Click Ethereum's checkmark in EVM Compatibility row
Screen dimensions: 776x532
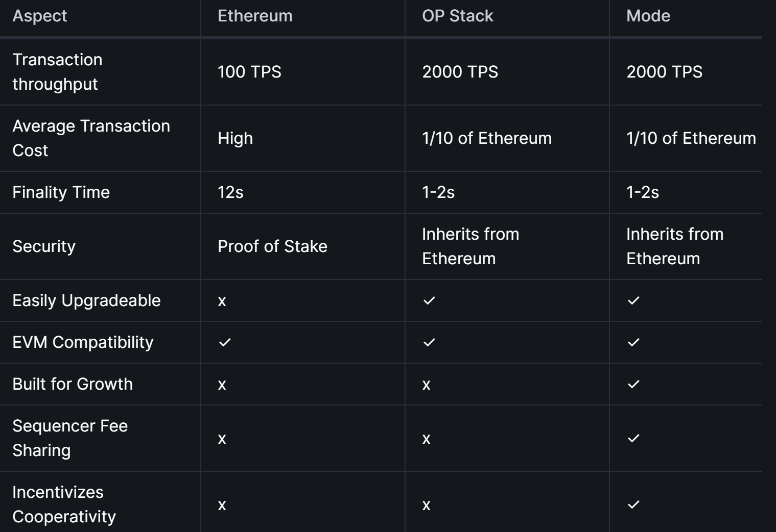[225, 342]
